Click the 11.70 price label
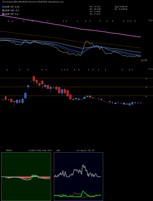This screenshot has width=153, height=201. [x=144, y=60]
